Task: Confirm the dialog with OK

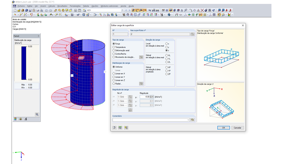Action: tap(223, 128)
